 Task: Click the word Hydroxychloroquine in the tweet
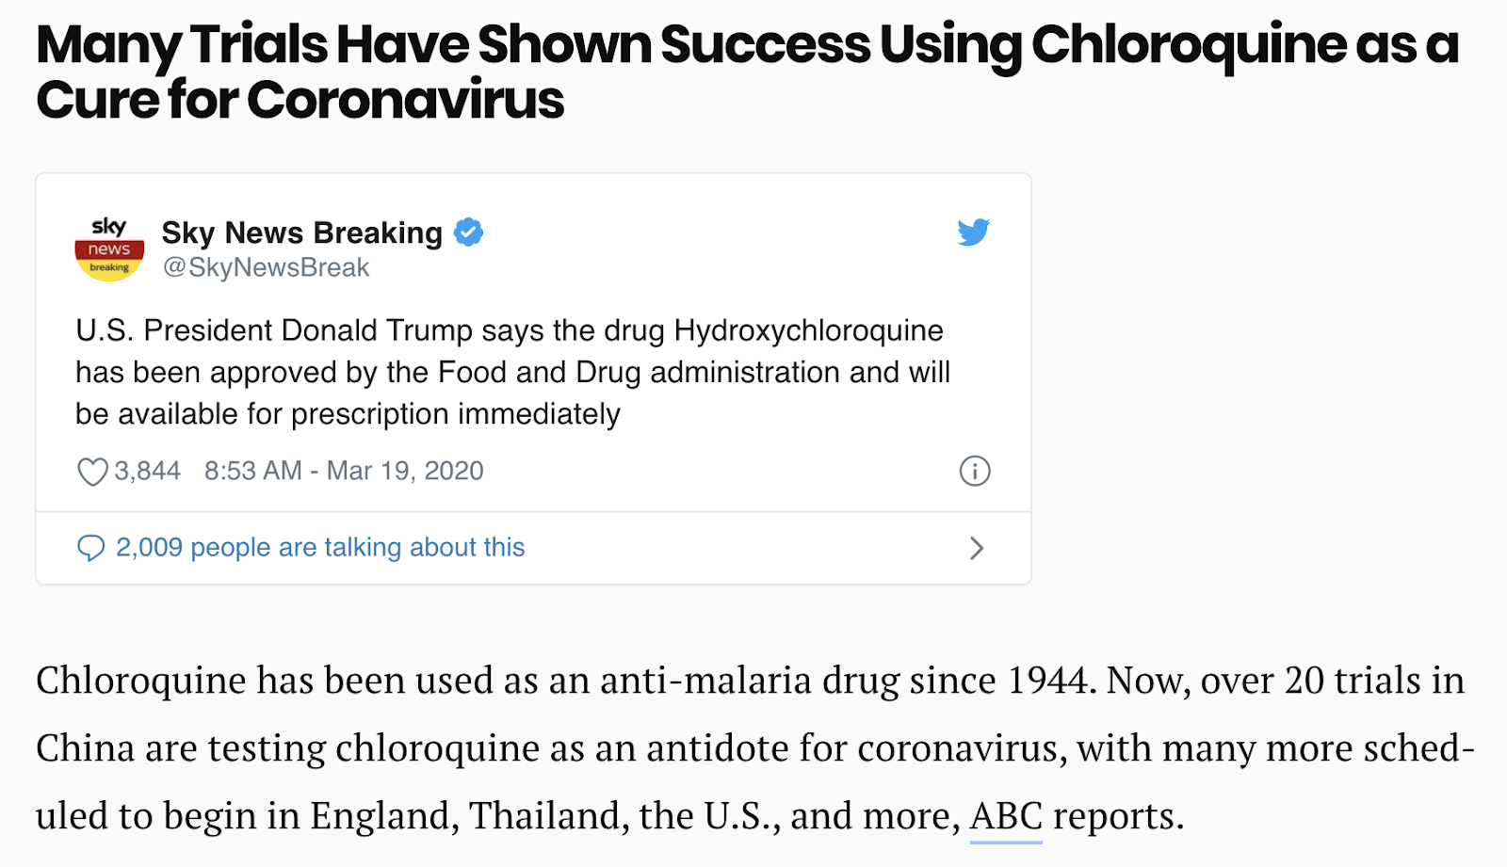[808, 331]
